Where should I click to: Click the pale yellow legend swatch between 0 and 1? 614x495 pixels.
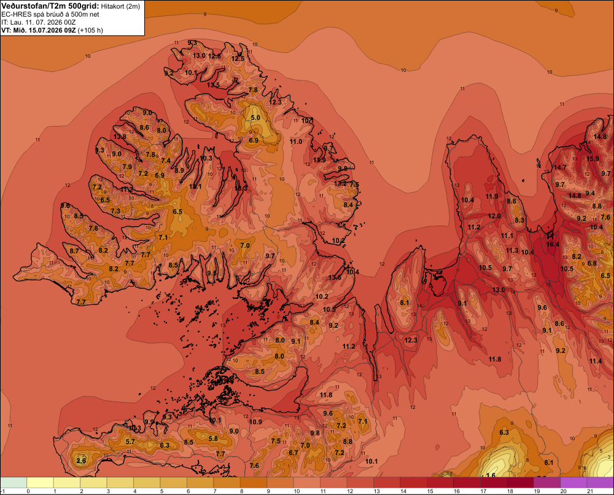pos(41,483)
